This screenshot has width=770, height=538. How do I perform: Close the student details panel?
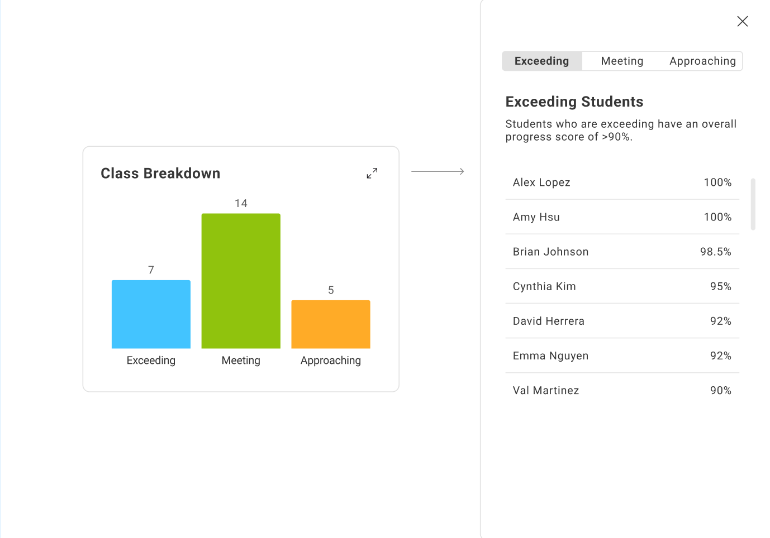(742, 21)
